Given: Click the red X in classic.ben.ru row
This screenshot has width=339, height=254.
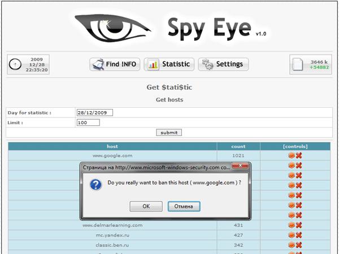Looking at the screenshot, I should [299, 245].
